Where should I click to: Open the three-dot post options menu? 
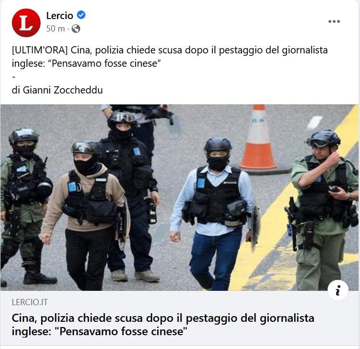pos(334,21)
